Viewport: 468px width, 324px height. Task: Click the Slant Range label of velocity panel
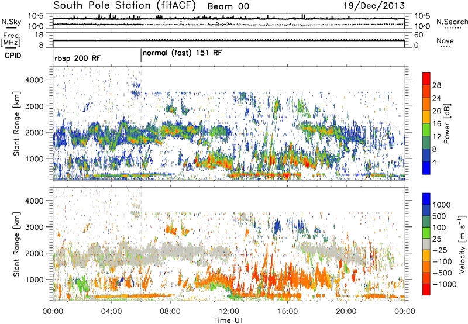(16, 244)
